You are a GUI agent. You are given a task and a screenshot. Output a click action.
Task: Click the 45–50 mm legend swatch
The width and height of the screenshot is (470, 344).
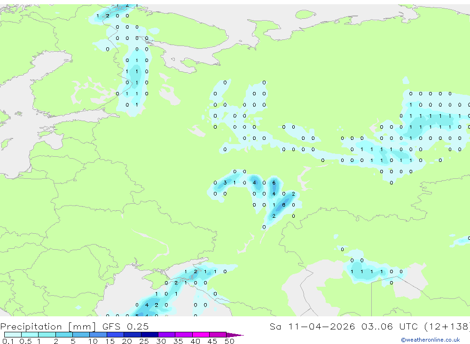click(218, 335)
